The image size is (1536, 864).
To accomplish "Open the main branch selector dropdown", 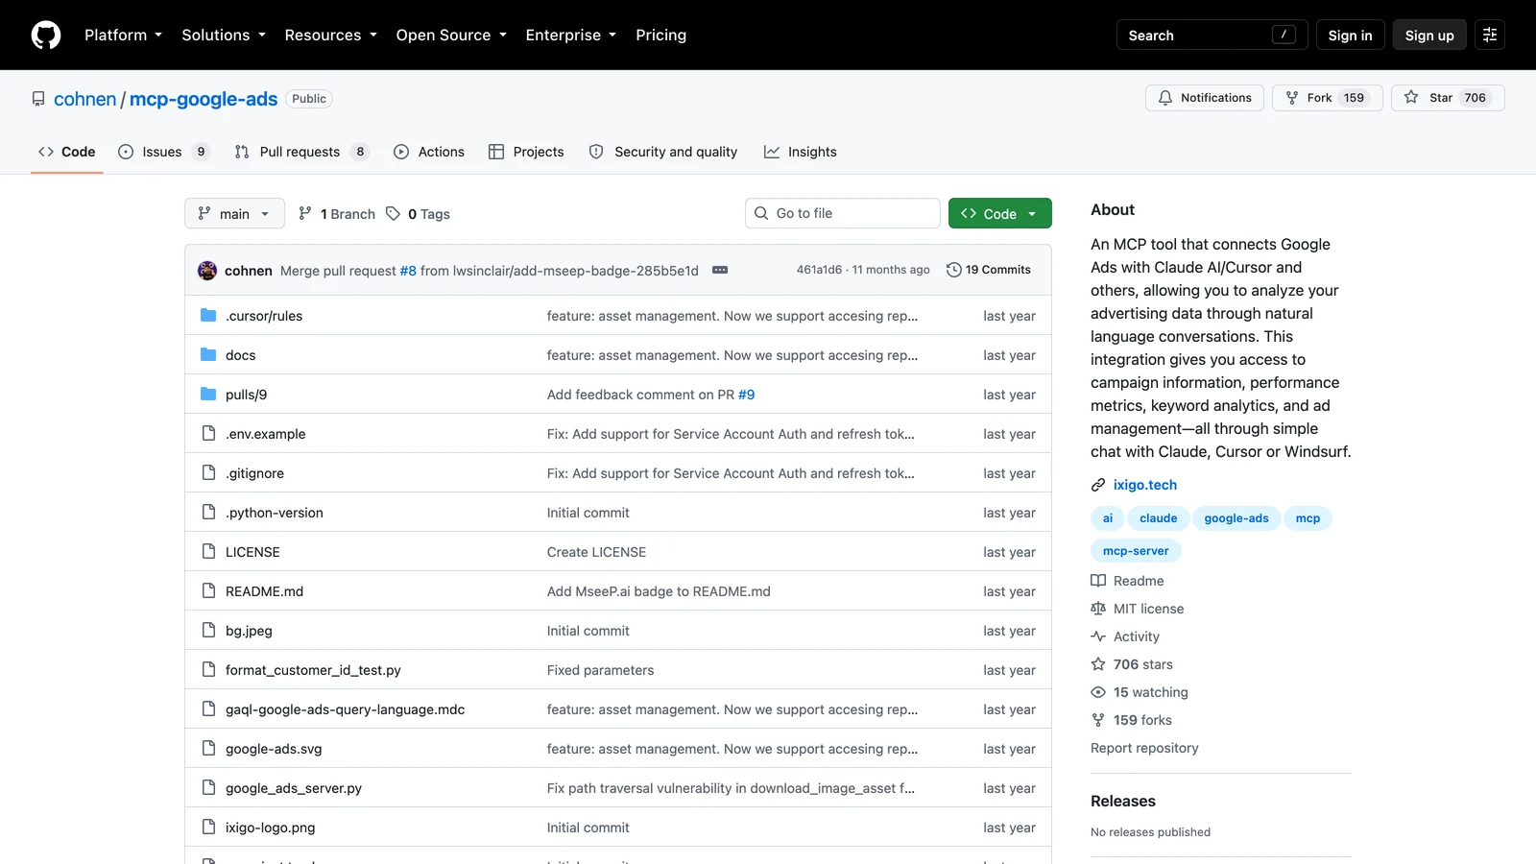I will (x=234, y=213).
